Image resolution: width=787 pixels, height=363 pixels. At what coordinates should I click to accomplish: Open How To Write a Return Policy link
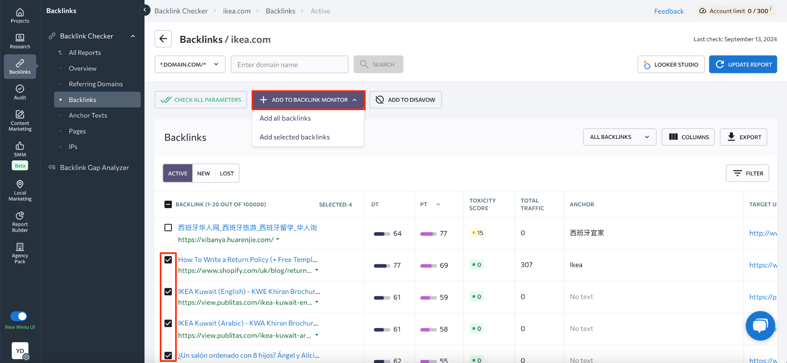248,260
